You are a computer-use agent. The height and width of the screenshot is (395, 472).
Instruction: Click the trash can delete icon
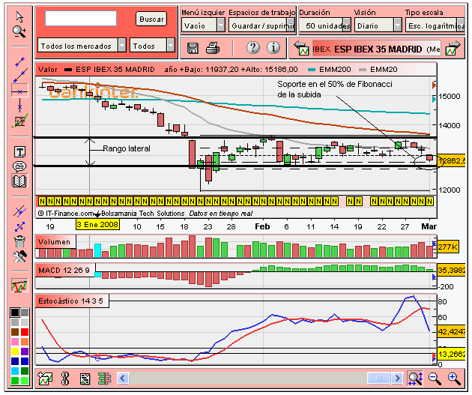19,241
